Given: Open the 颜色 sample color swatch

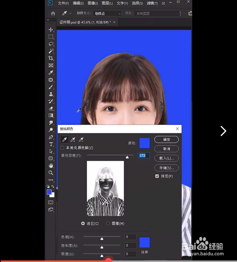Looking at the screenshot, I should pos(144,143).
